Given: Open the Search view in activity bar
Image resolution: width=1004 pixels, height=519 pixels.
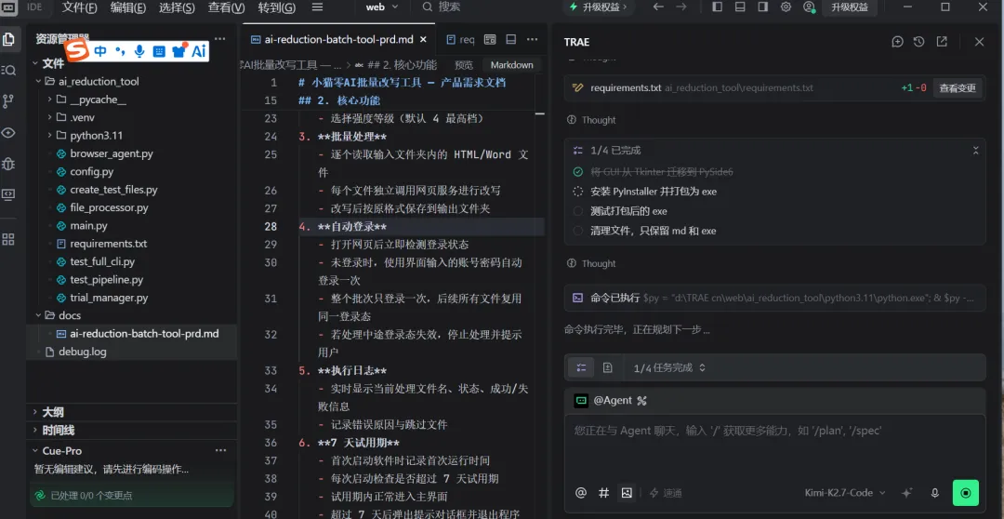Looking at the screenshot, I should 8,70.
